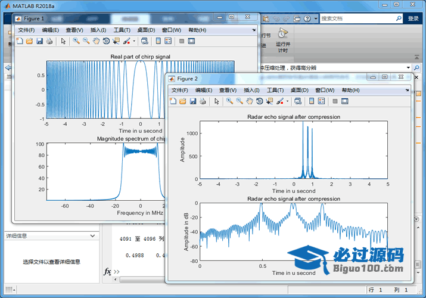Image resolution: width=426 pixels, height=298 pixels.
Task: Open 窗口(W) menu in Figure 2
Action: click(325, 90)
